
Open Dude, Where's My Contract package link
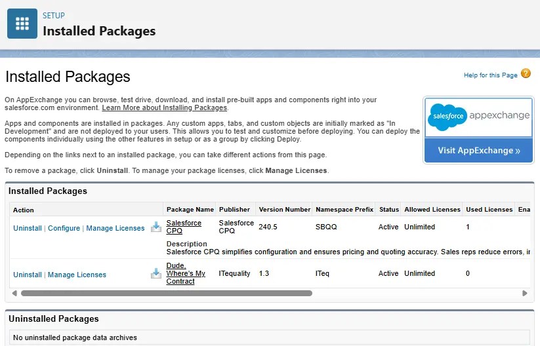point(186,273)
